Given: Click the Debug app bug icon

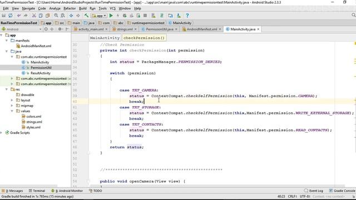Looking at the screenshot, I should tap(125, 16).
